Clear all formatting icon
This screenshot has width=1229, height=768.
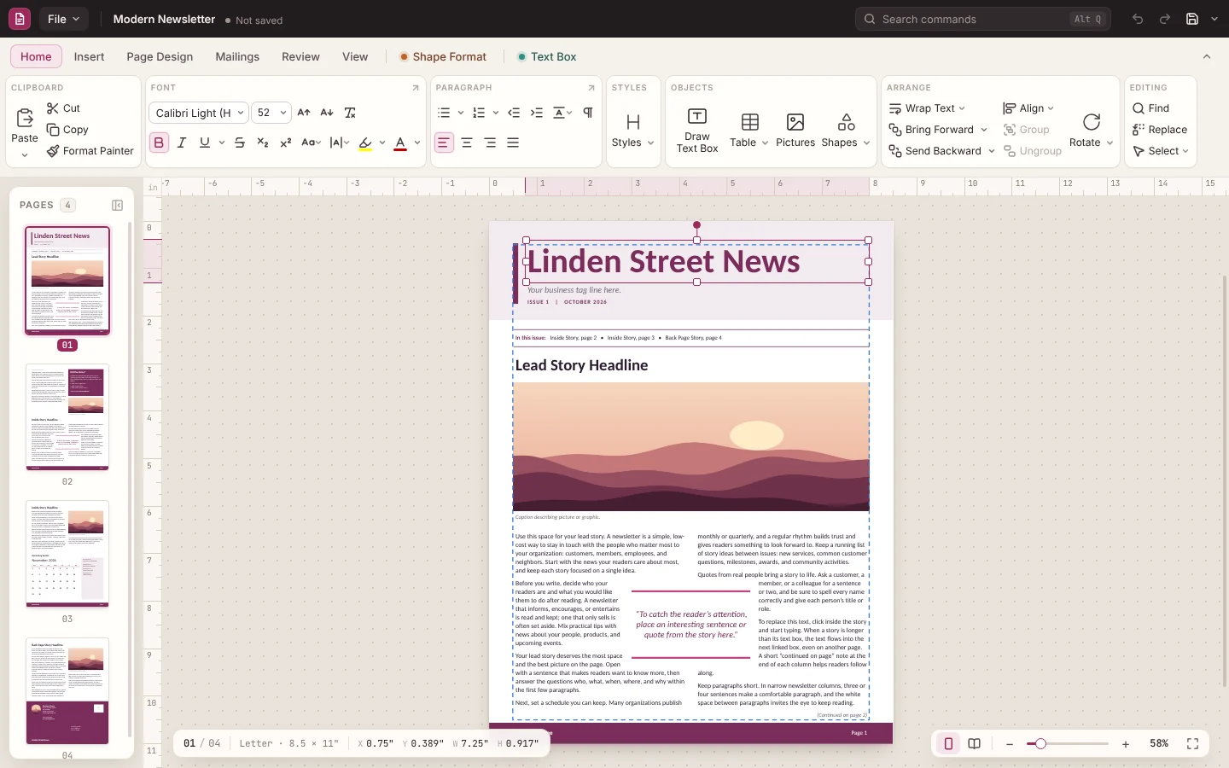pyautogui.click(x=350, y=113)
